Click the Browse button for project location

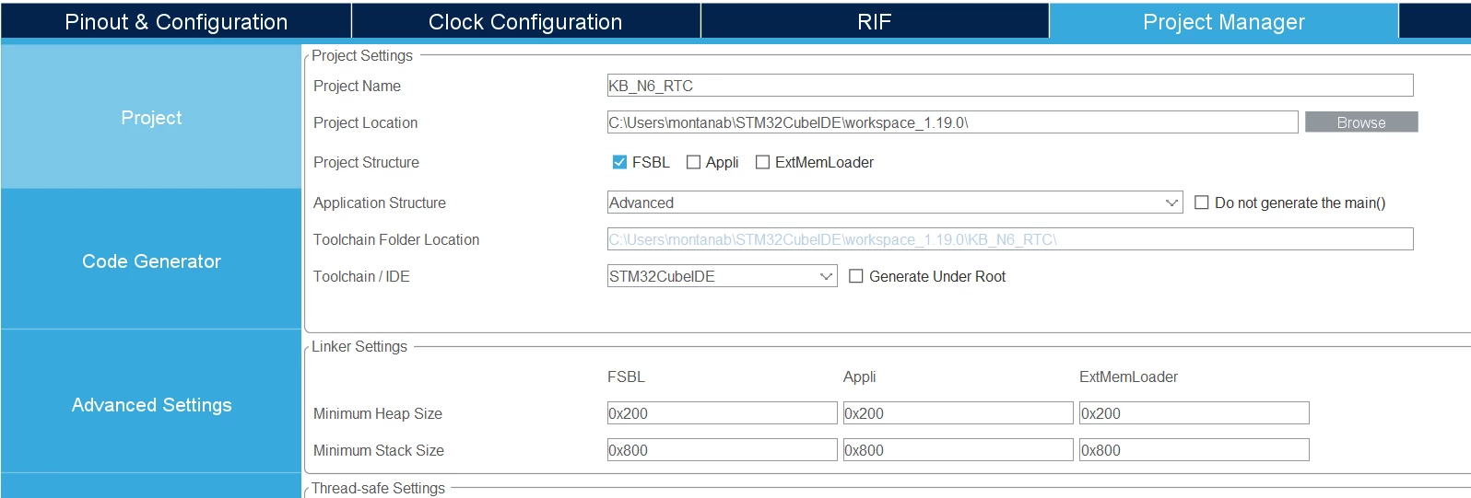(1361, 122)
